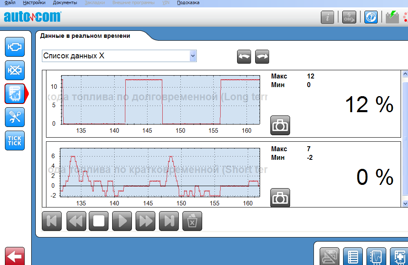The width and height of the screenshot is (408, 265).
Task: Click the blue help question mark icon
Action: tap(371, 17)
